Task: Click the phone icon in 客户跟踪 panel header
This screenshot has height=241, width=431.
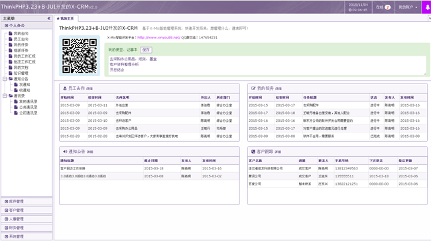Action: click(x=253, y=152)
